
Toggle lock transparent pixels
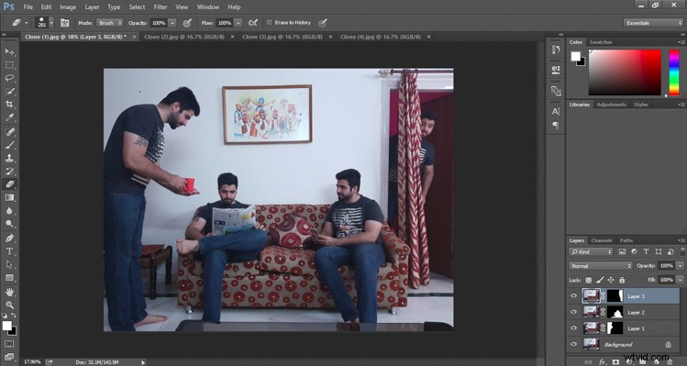pos(589,280)
